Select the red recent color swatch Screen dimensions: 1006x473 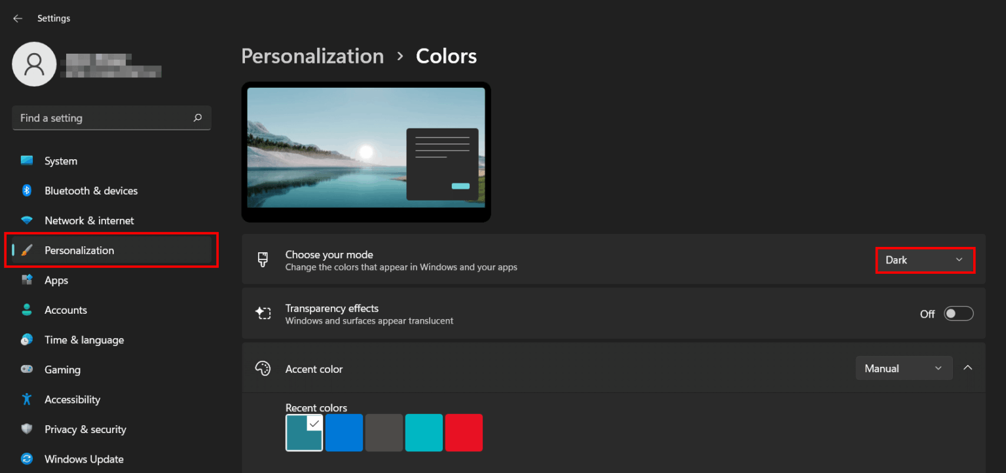[x=464, y=432]
